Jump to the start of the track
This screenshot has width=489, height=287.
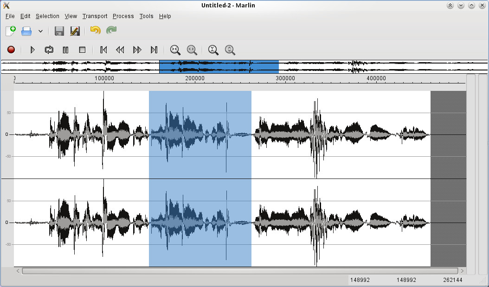[x=104, y=50]
